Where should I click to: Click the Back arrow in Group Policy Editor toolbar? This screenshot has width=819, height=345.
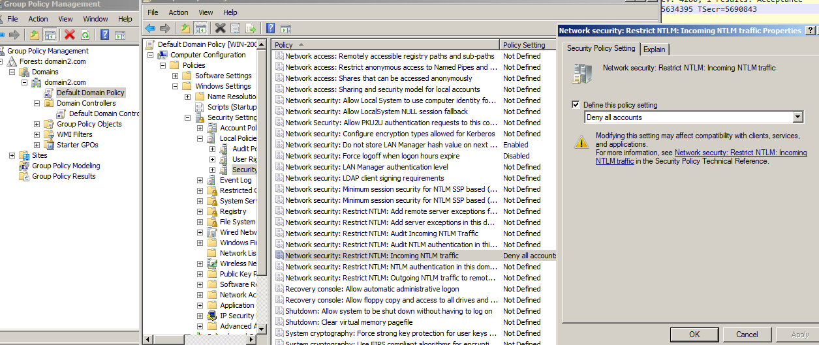(150, 28)
